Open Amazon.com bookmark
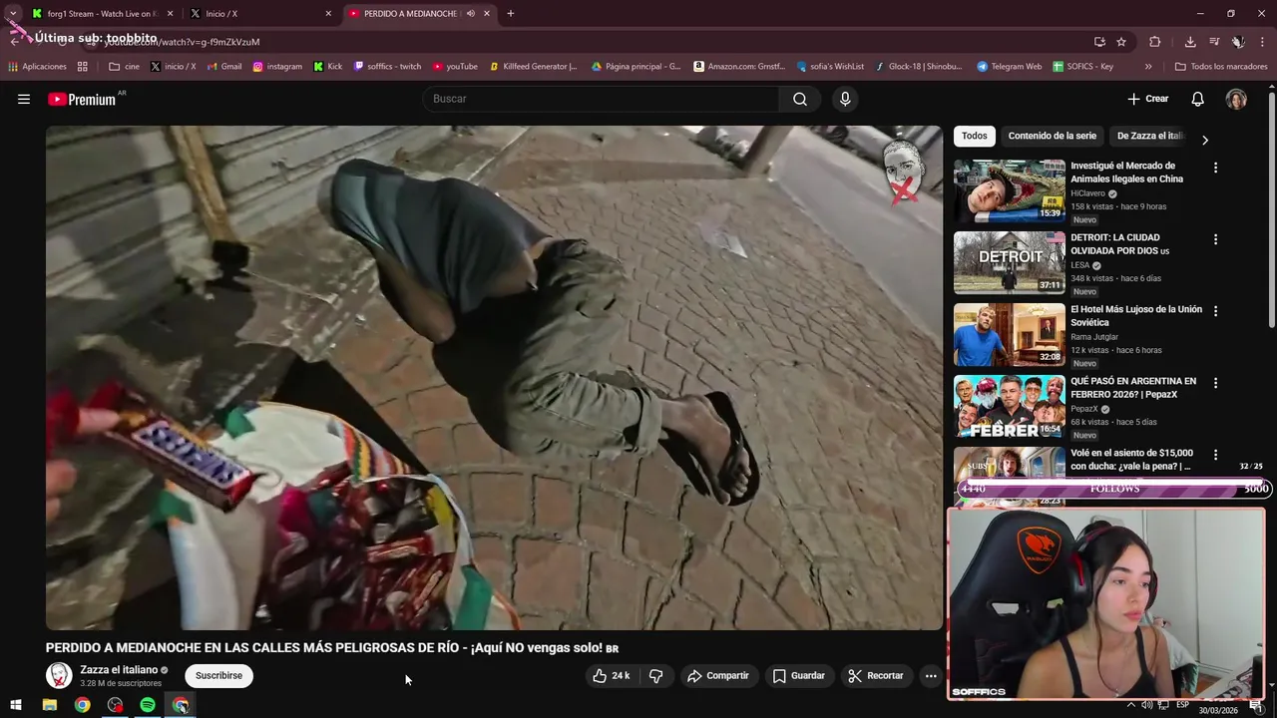 click(x=738, y=67)
